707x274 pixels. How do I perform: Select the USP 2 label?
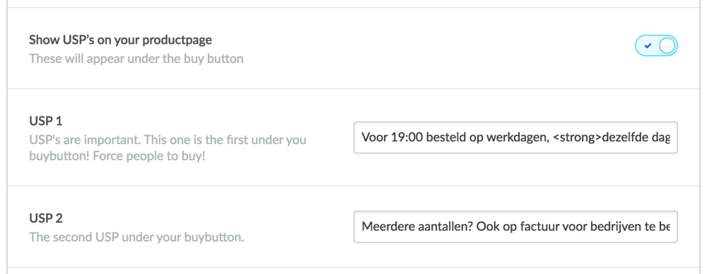(x=45, y=218)
